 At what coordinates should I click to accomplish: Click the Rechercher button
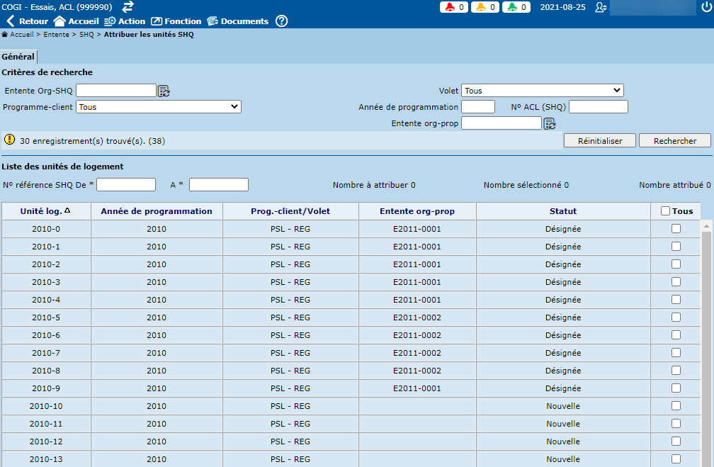(x=674, y=141)
